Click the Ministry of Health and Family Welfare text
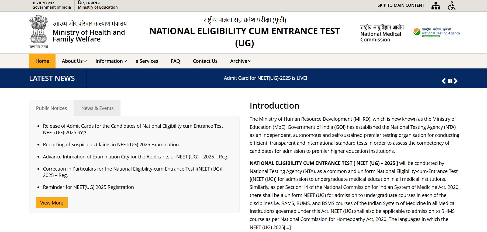The image size is (487, 232). [x=89, y=36]
